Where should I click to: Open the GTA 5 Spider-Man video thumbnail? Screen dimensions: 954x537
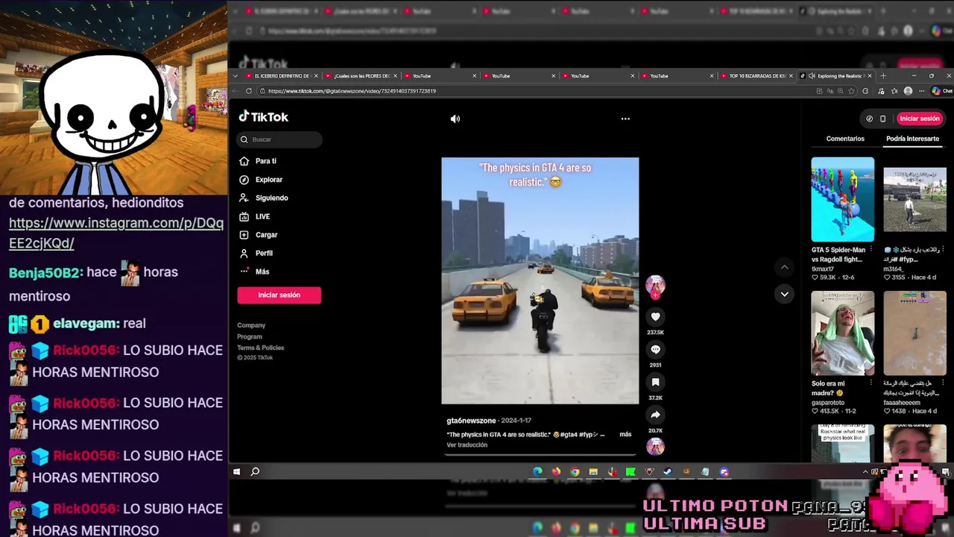coord(842,199)
